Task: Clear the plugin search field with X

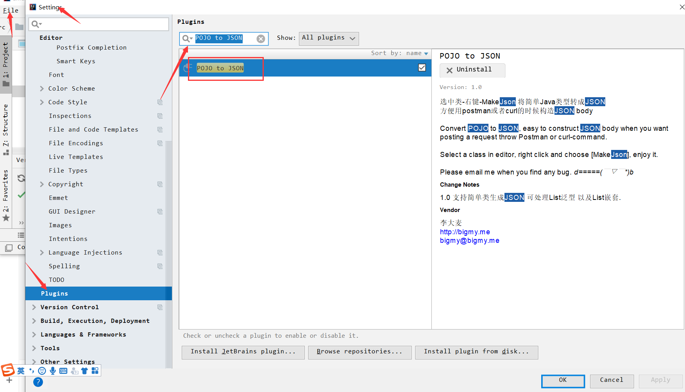Action: [x=261, y=38]
